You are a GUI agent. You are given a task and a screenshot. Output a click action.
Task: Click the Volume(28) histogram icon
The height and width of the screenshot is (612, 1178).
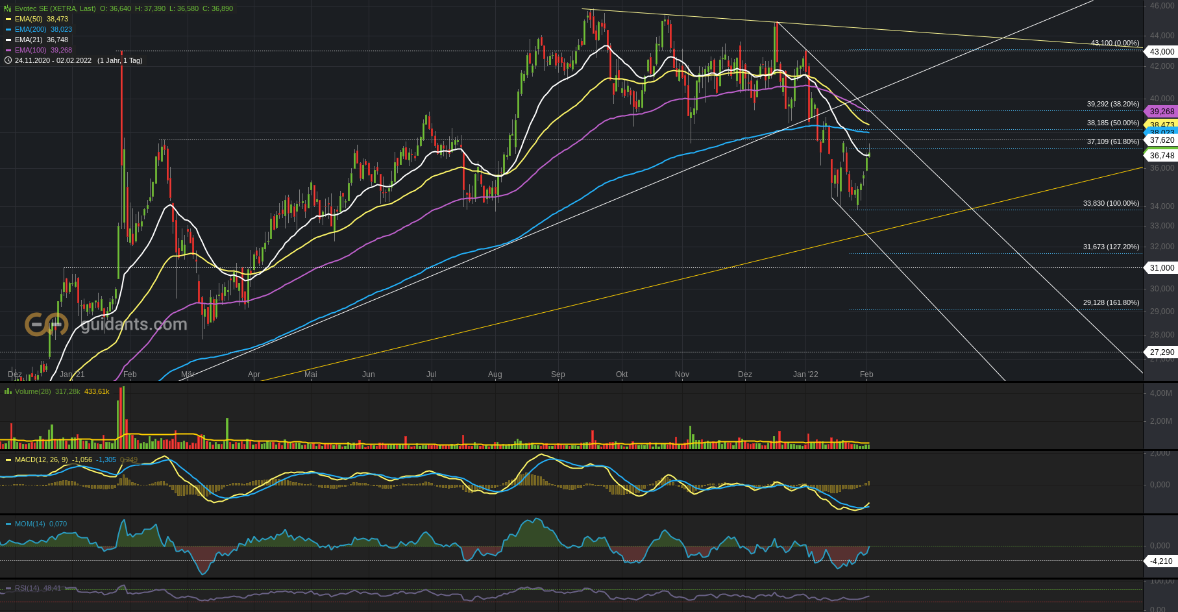coord(7,392)
